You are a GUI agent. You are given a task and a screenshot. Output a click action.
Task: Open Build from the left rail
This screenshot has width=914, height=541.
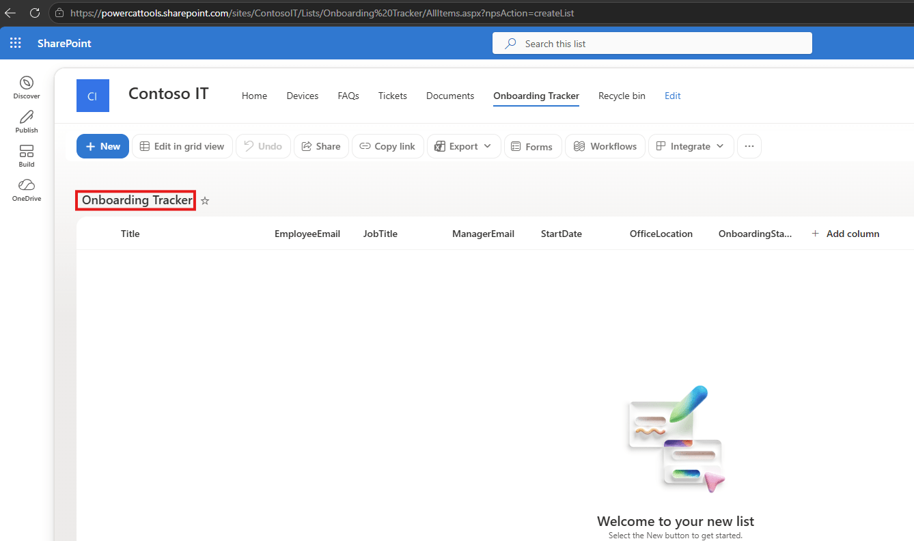coord(27,156)
